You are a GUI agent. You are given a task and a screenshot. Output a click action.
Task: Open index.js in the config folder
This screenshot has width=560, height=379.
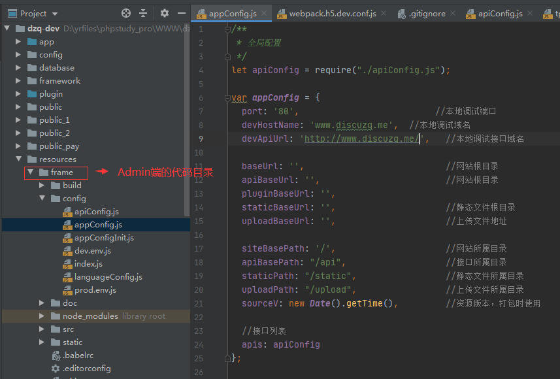[88, 264]
